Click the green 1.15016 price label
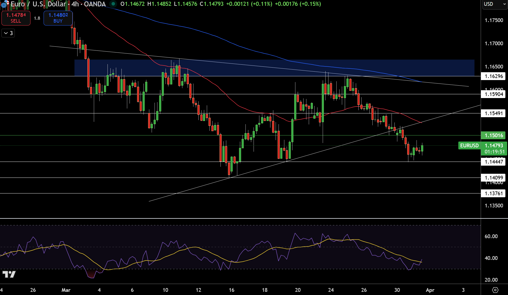This screenshot has height=295, width=508. pyautogui.click(x=493, y=135)
